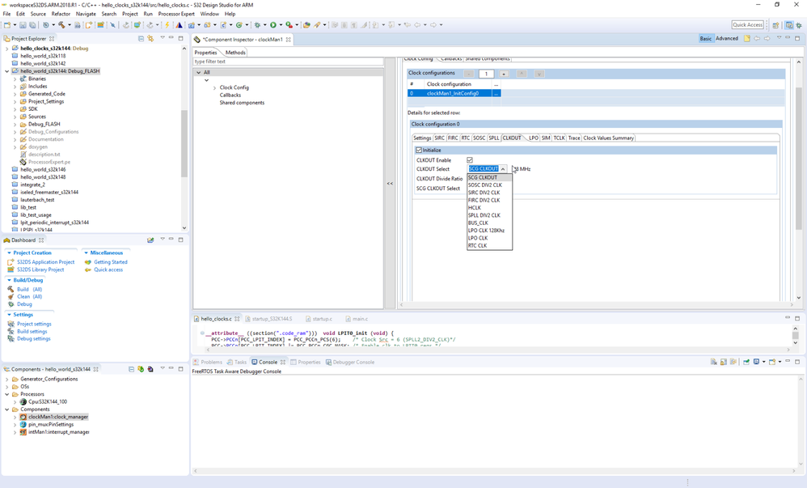This screenshot has height=488, width=807.
Task: Switch to the SPLL clock tab
Action: [x=493, y=138]
